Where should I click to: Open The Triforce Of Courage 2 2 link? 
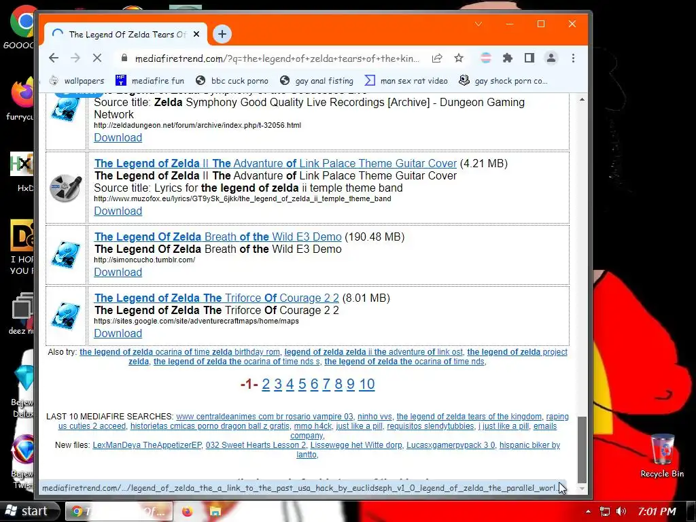217,298
